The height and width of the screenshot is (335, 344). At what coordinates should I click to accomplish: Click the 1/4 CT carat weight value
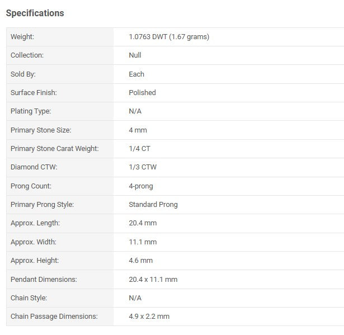(x=139, y=149)
